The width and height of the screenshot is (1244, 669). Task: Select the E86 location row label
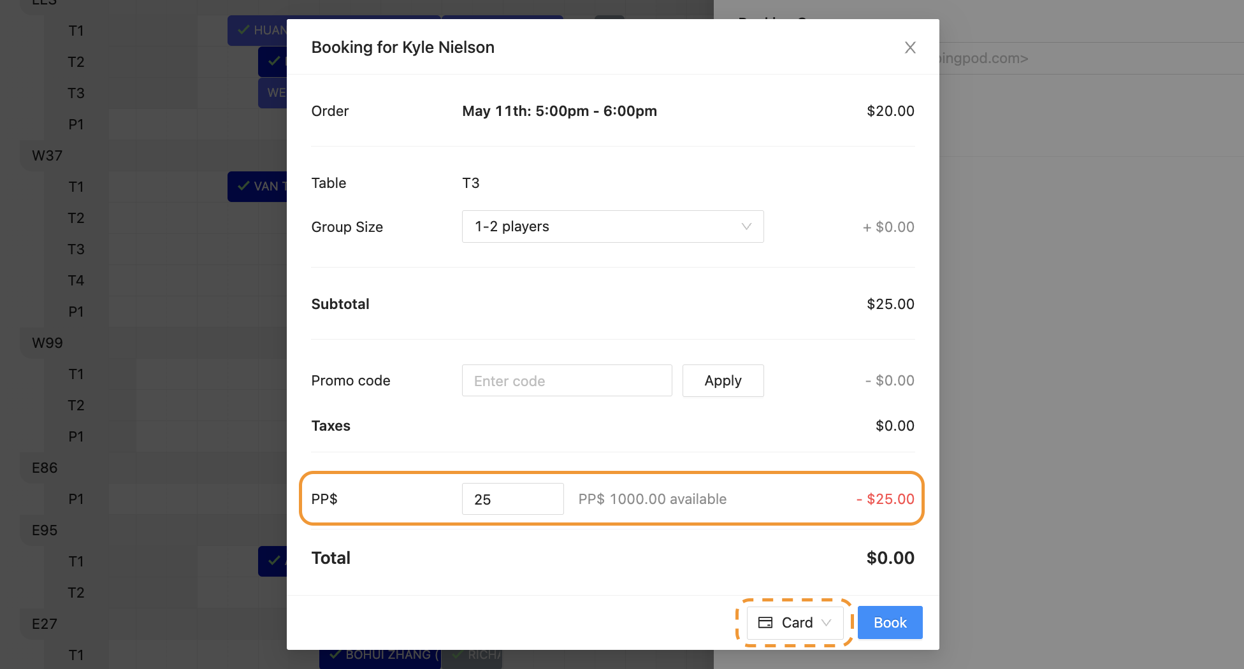45,468
